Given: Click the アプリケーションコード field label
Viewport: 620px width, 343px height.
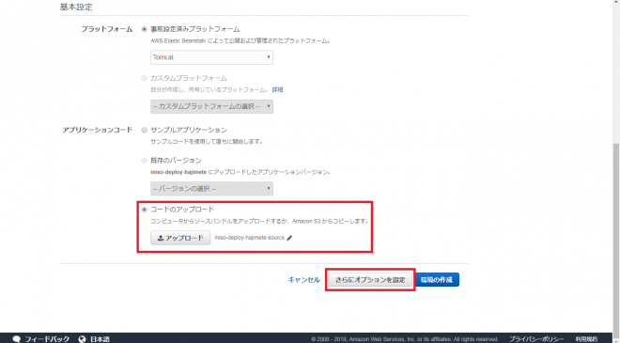Looking at the screenshot, I should tap(98, 130).
